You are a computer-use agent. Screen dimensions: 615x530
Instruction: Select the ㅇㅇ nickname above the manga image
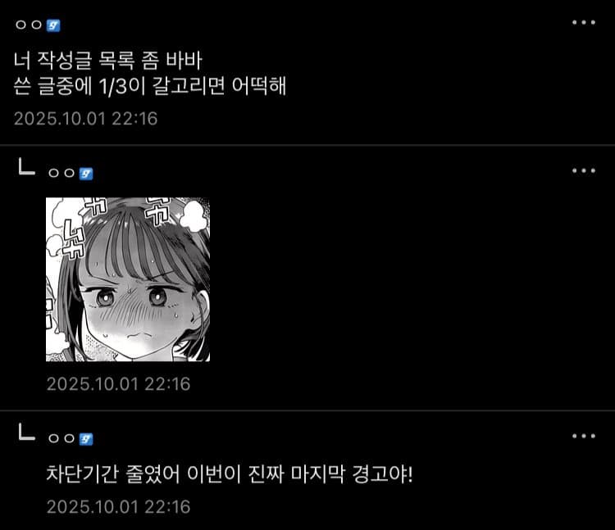[61, 173]
